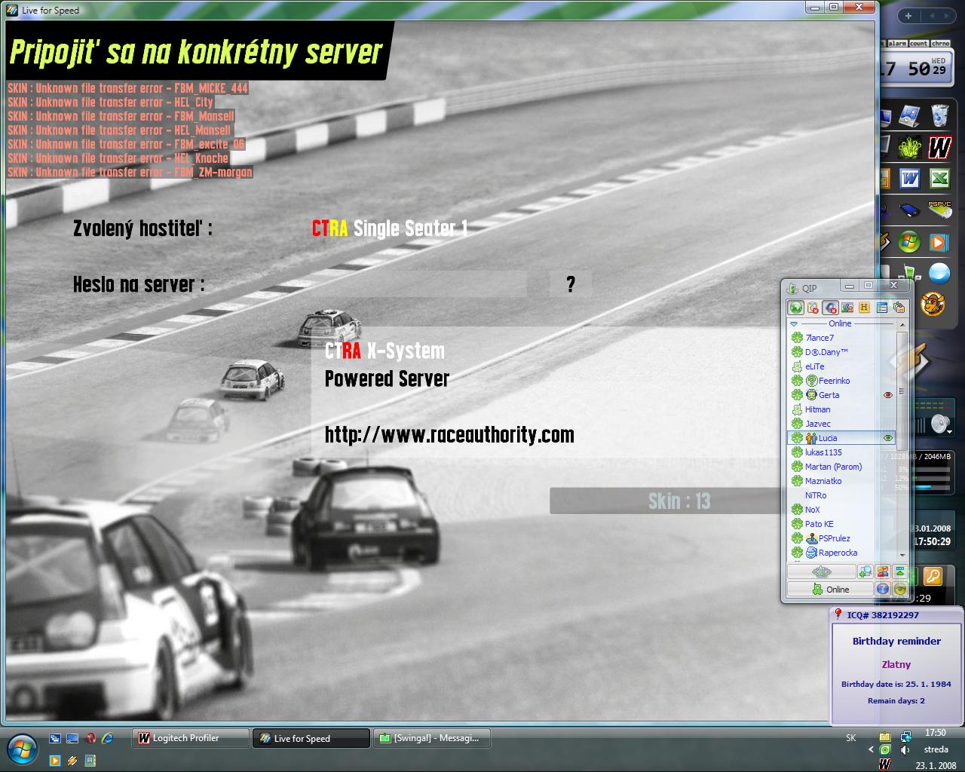Select contact Lucia in QIP
This screenshot has width=965, height=772.
[x=841, y=438]
